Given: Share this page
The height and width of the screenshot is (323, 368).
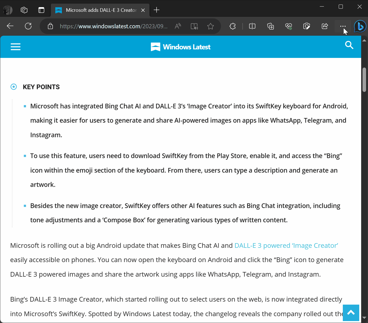Looking at the screenshot, I should click(x=324, y=26).
